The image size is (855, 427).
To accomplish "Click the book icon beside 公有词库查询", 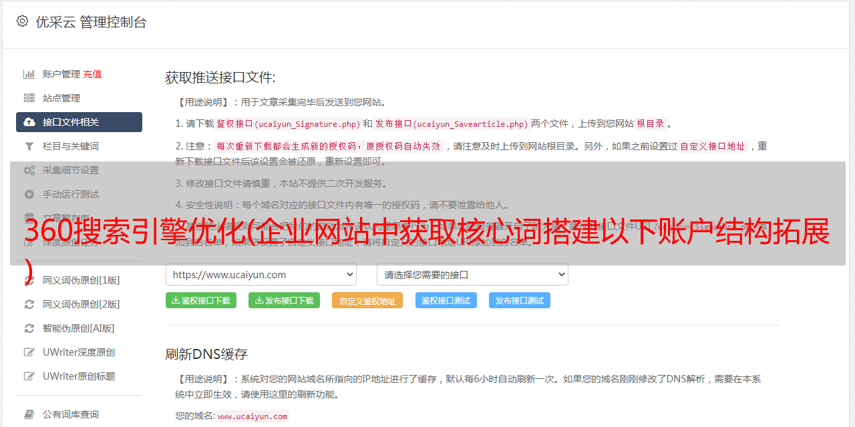I will tap(29, 414).
